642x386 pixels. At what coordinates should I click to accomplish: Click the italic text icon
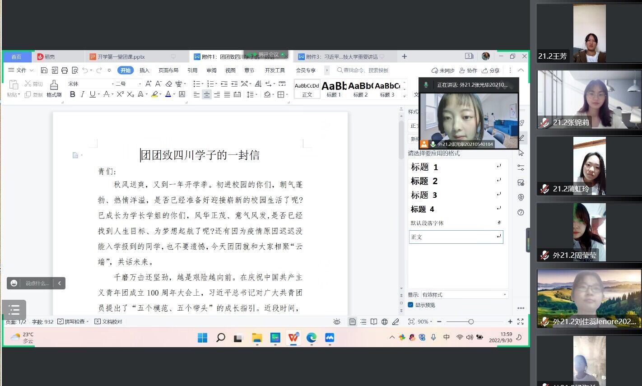click(x=82, y=94)
